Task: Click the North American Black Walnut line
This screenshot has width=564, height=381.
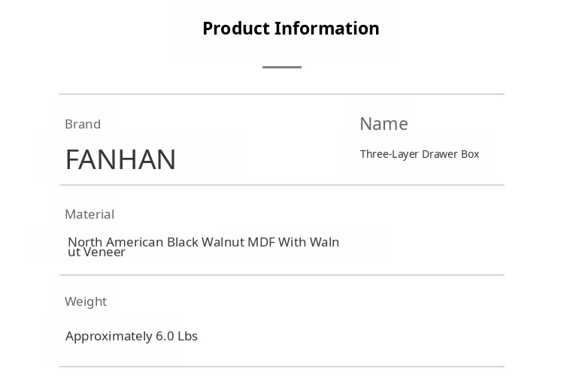Action: 203,242
